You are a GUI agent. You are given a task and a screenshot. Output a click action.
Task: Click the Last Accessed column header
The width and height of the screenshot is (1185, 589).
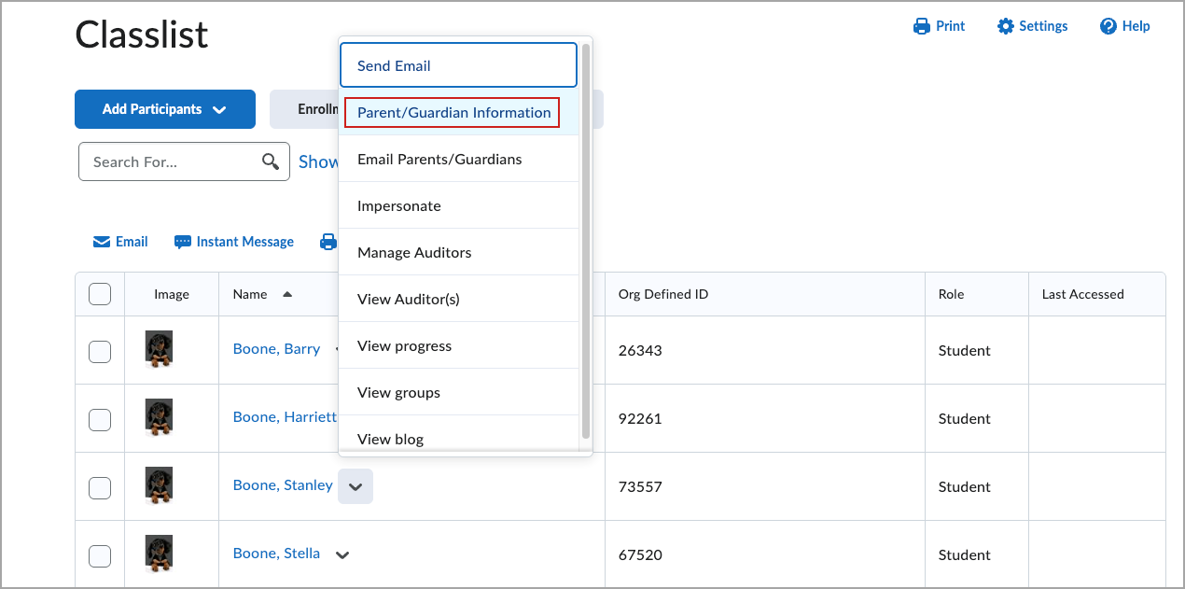click(1083, 294)
